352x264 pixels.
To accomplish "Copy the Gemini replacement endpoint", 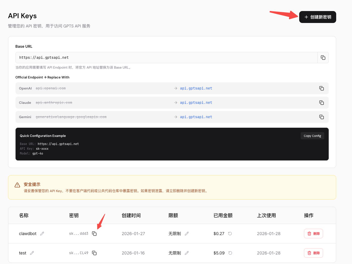I will click(x=322, y=117).
